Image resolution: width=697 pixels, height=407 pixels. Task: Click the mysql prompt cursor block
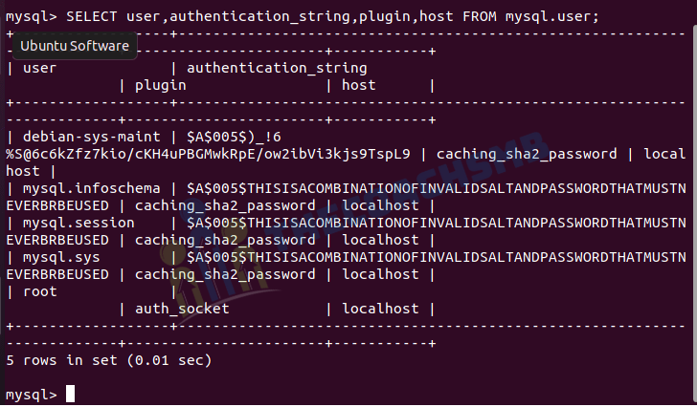click(70, 394)
